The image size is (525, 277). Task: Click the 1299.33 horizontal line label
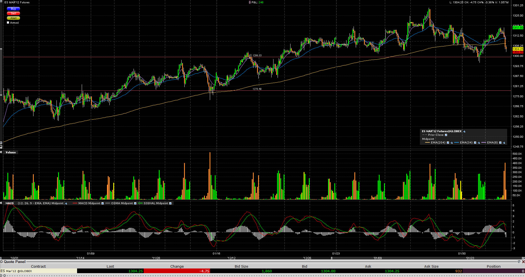pos(257,56)
